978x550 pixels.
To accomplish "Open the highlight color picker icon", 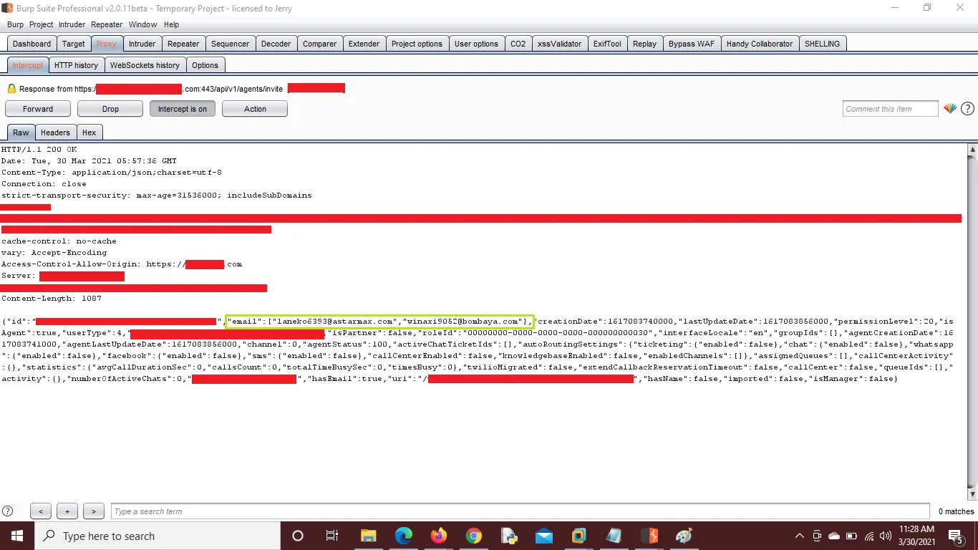I will [950, 109].
